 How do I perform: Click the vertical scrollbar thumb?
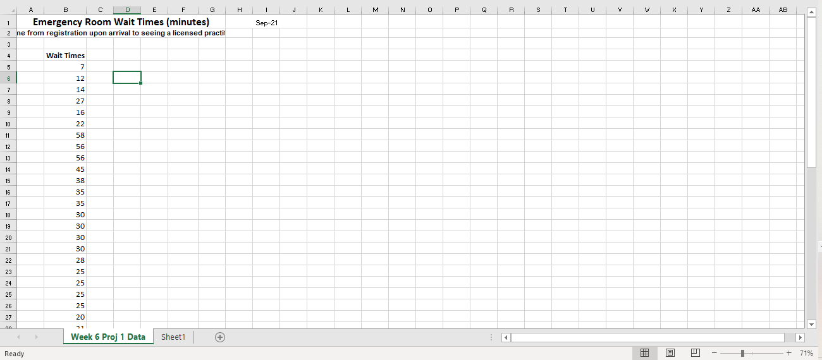[812, 92]
